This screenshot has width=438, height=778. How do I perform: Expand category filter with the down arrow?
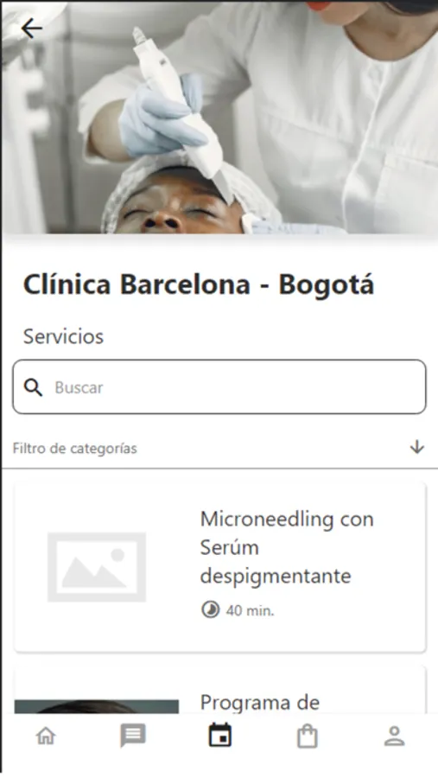416,447
